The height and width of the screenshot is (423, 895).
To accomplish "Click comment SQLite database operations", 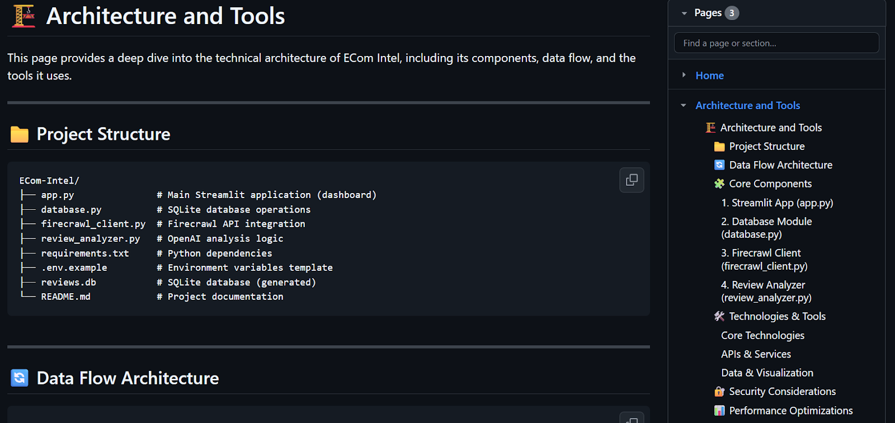I will 234,210.
